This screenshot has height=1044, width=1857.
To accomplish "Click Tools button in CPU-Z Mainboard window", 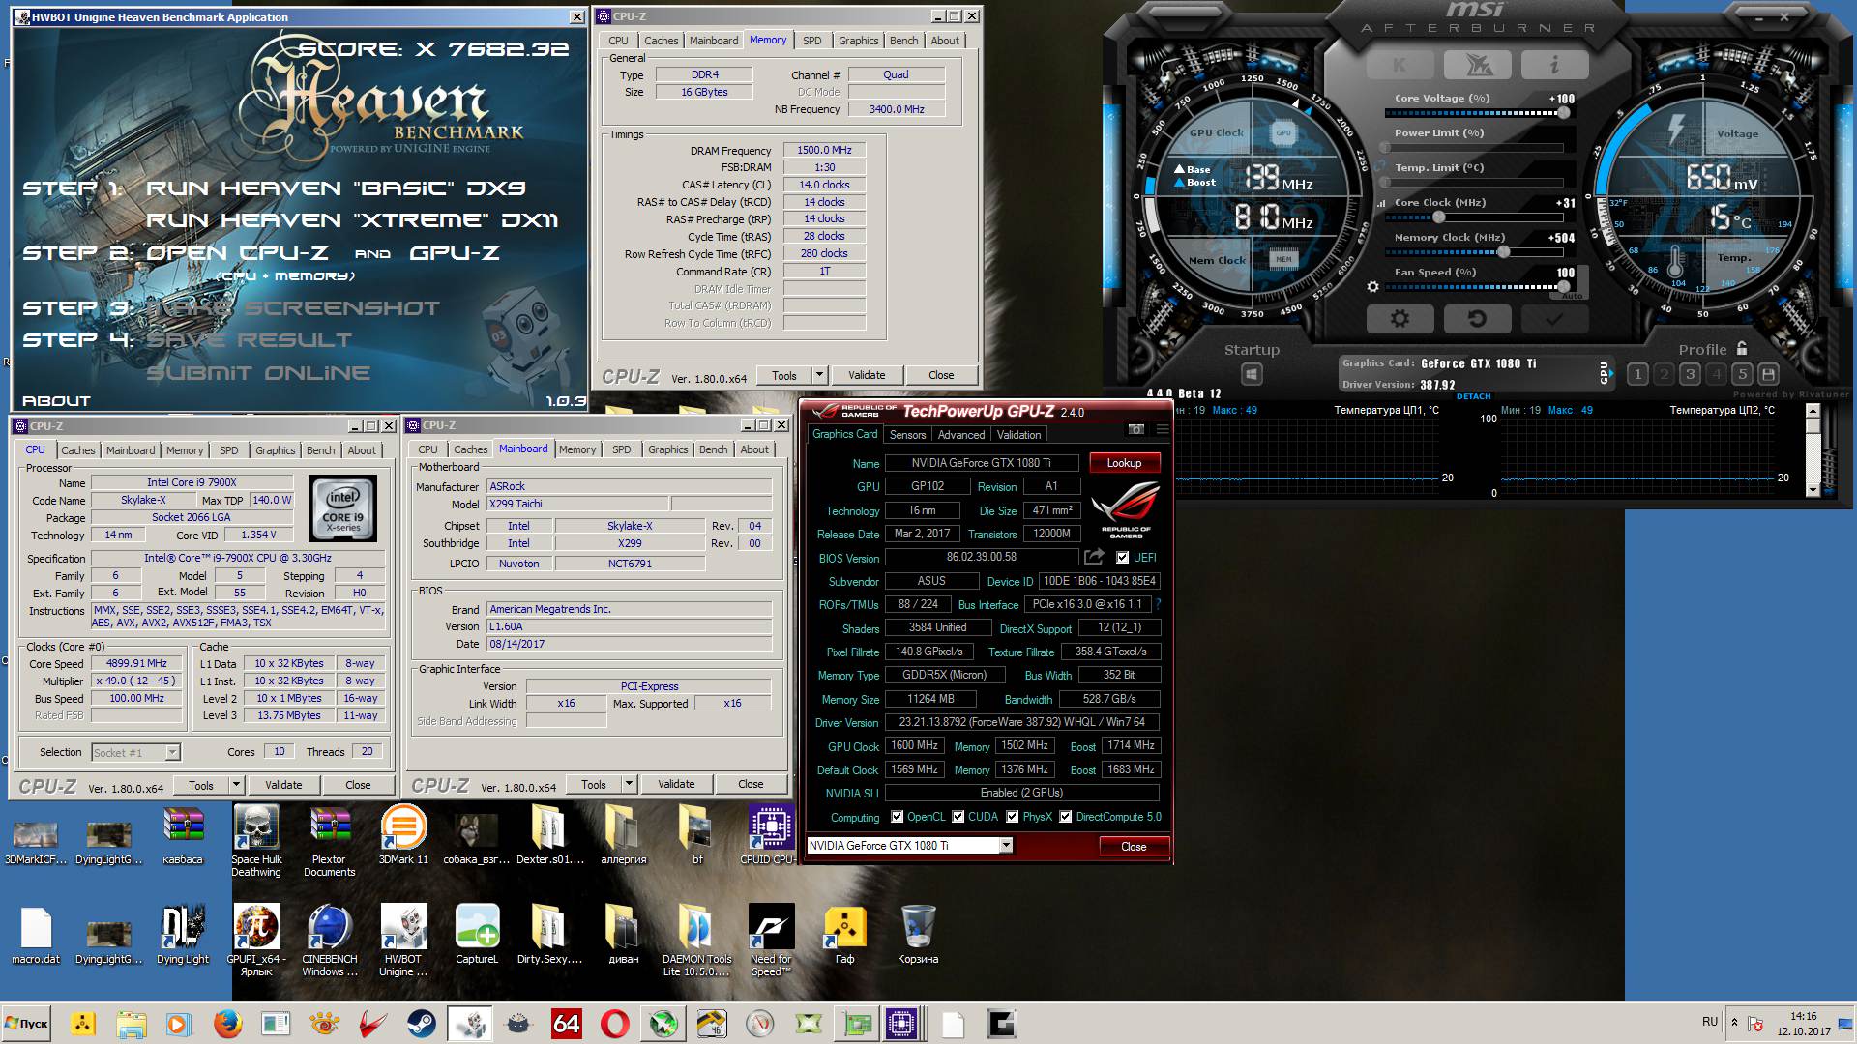I will 594,784.
